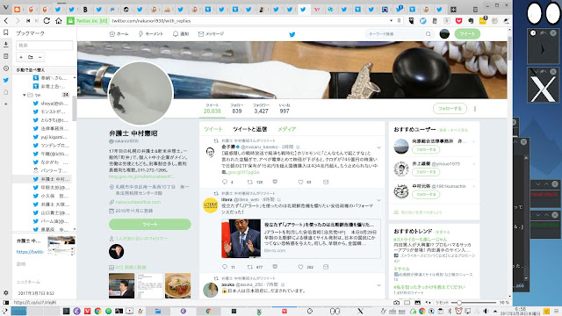Open the profile more options menu

click(x=475, y=109)
